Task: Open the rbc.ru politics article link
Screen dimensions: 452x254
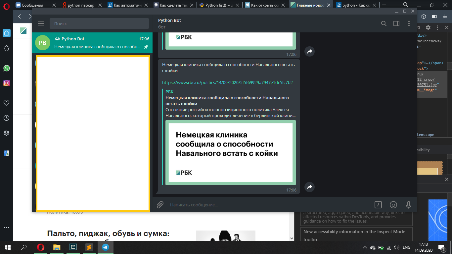Action: tap(227, 82)
